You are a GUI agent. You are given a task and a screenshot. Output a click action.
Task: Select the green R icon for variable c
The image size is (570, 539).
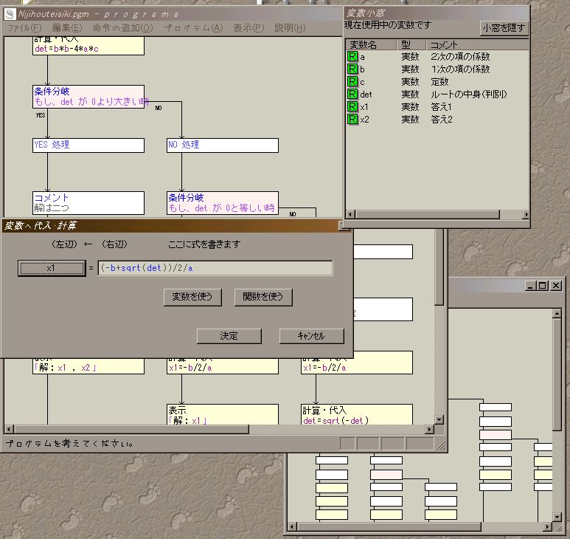(352, 81)
